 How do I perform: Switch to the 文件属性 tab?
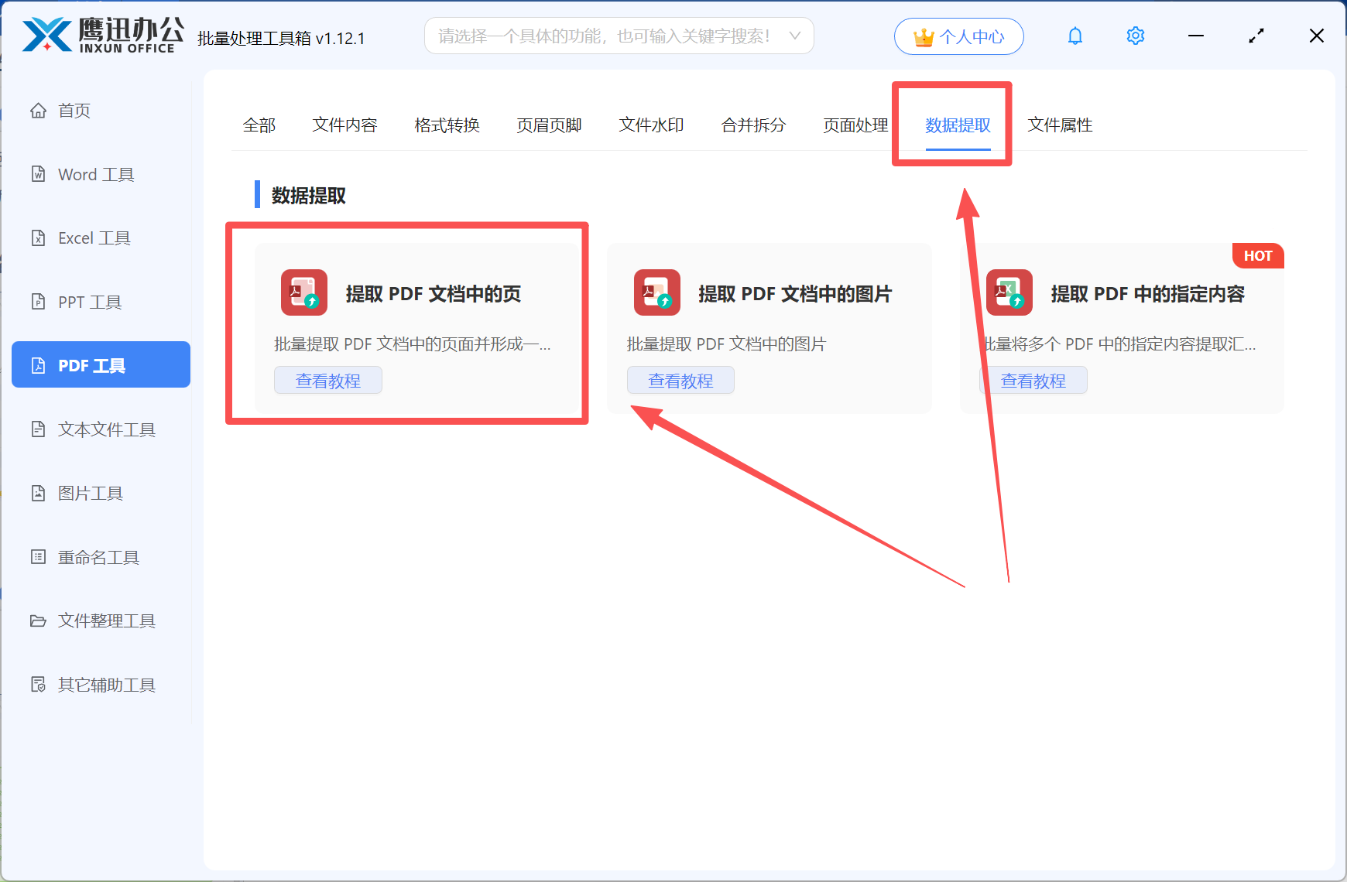[x=1060, y=125]
